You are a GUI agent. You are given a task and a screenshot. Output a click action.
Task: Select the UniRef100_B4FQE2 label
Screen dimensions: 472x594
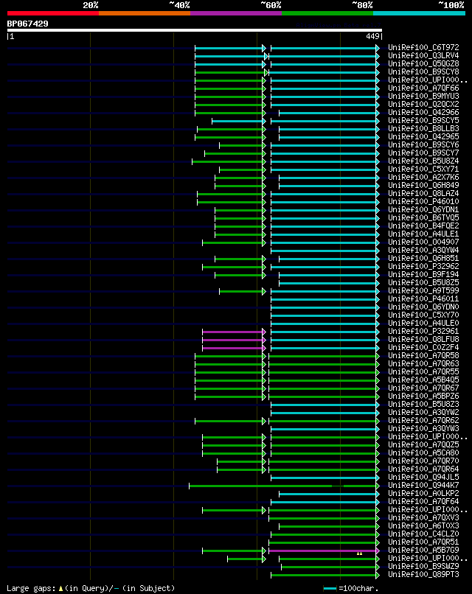pos(423,226)
